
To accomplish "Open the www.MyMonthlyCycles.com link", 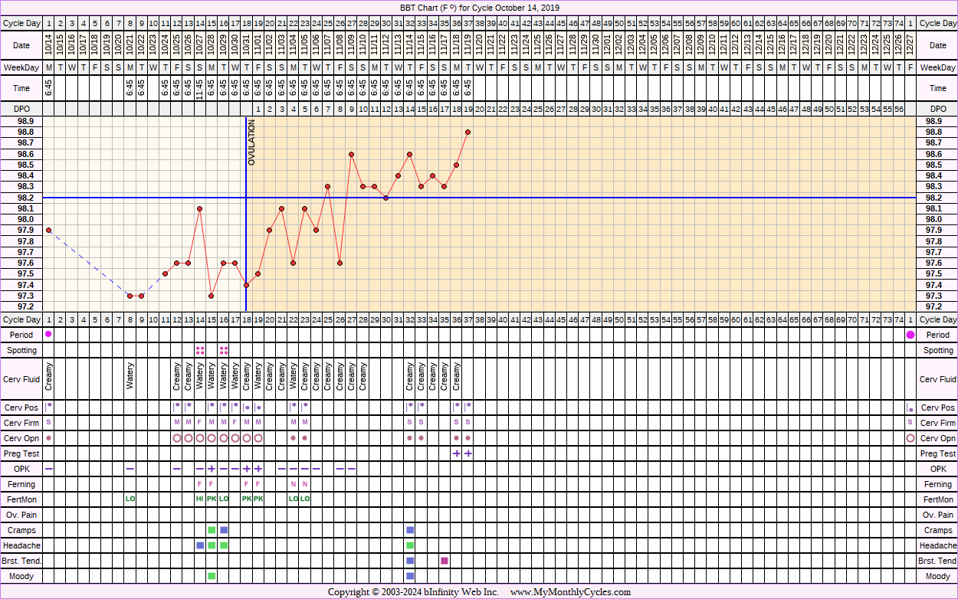I will 570,592.
